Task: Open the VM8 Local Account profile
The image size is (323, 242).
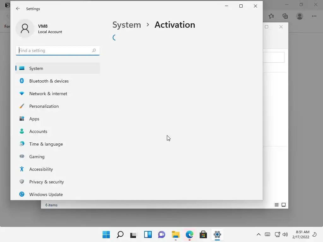Action: point(39,29)
